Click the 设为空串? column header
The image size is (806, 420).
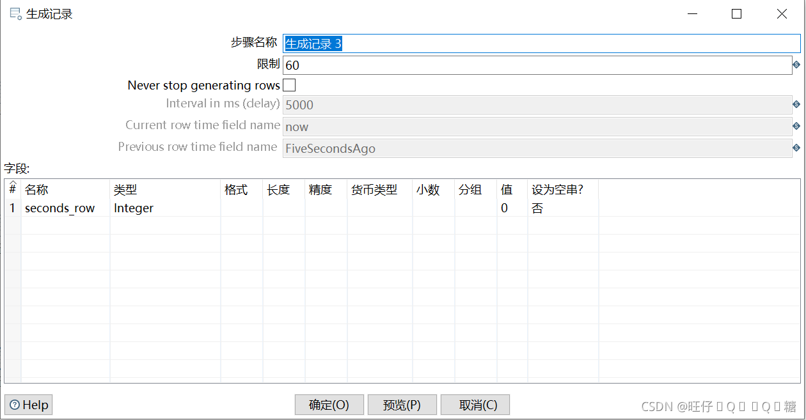pyautogui.click(x=563, y=190)
